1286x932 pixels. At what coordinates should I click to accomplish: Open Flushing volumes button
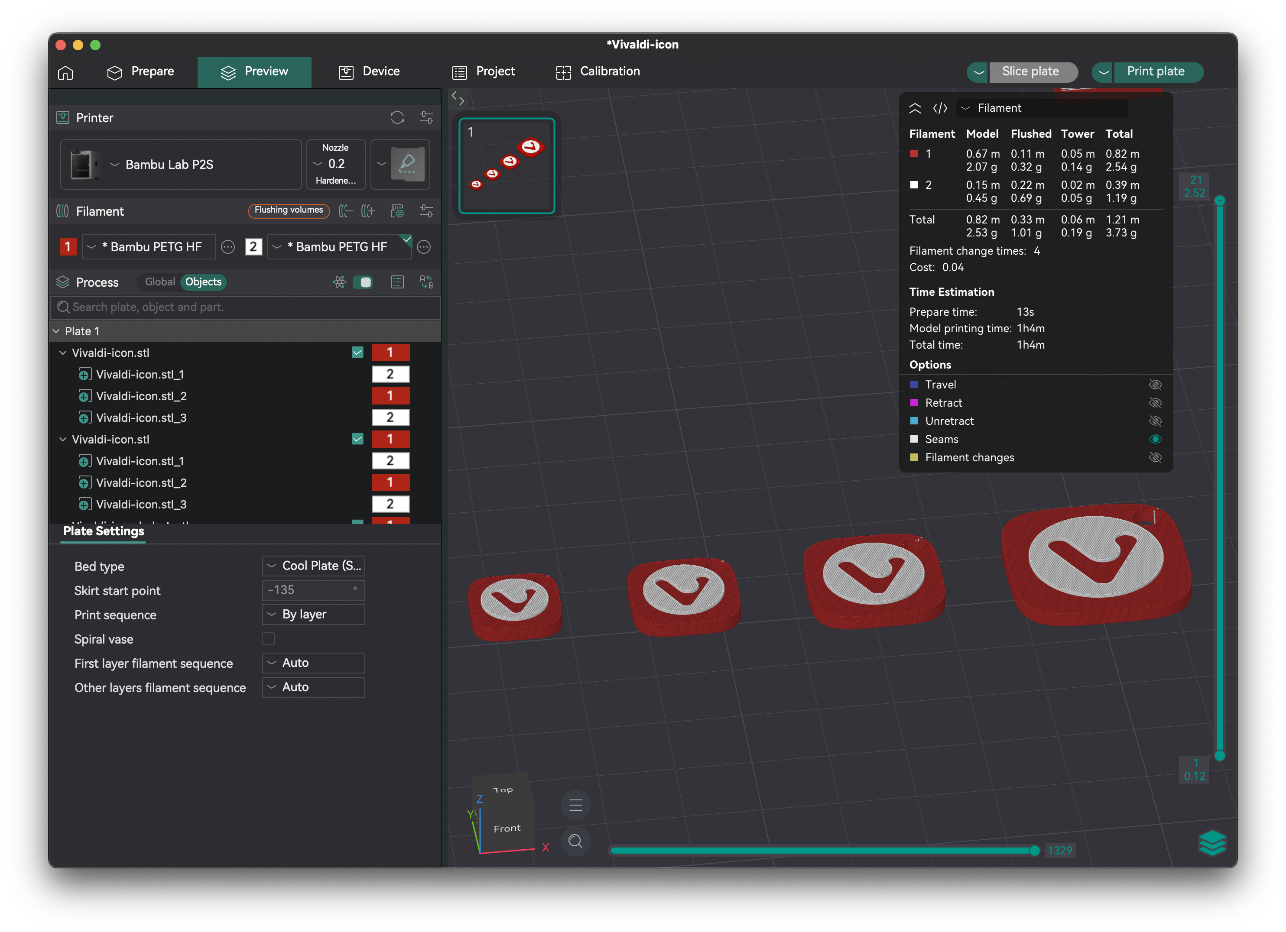[x=289, y=210]
